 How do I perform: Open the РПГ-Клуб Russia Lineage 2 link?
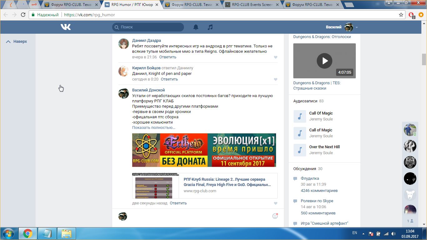coord(227,182)
